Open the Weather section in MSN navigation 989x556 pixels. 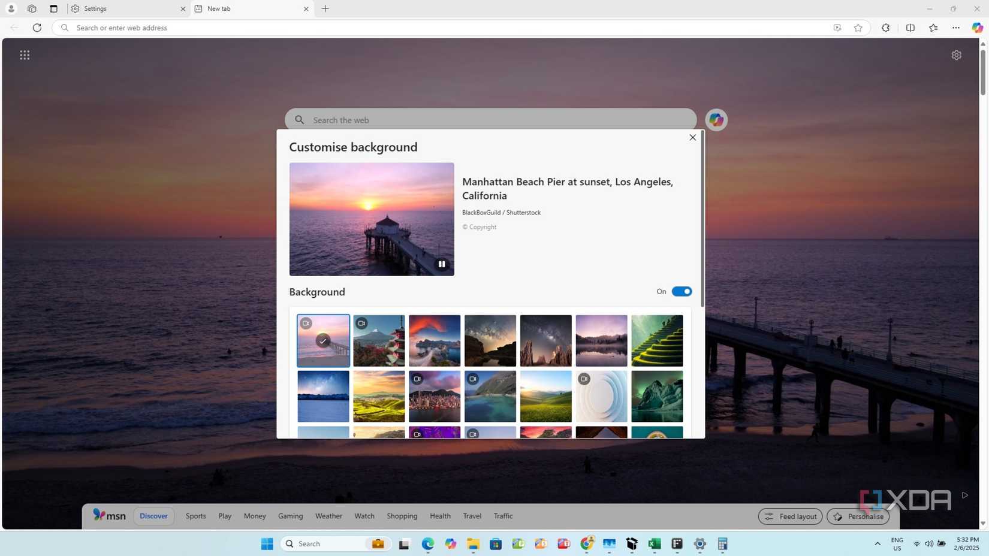pos(328,515)
